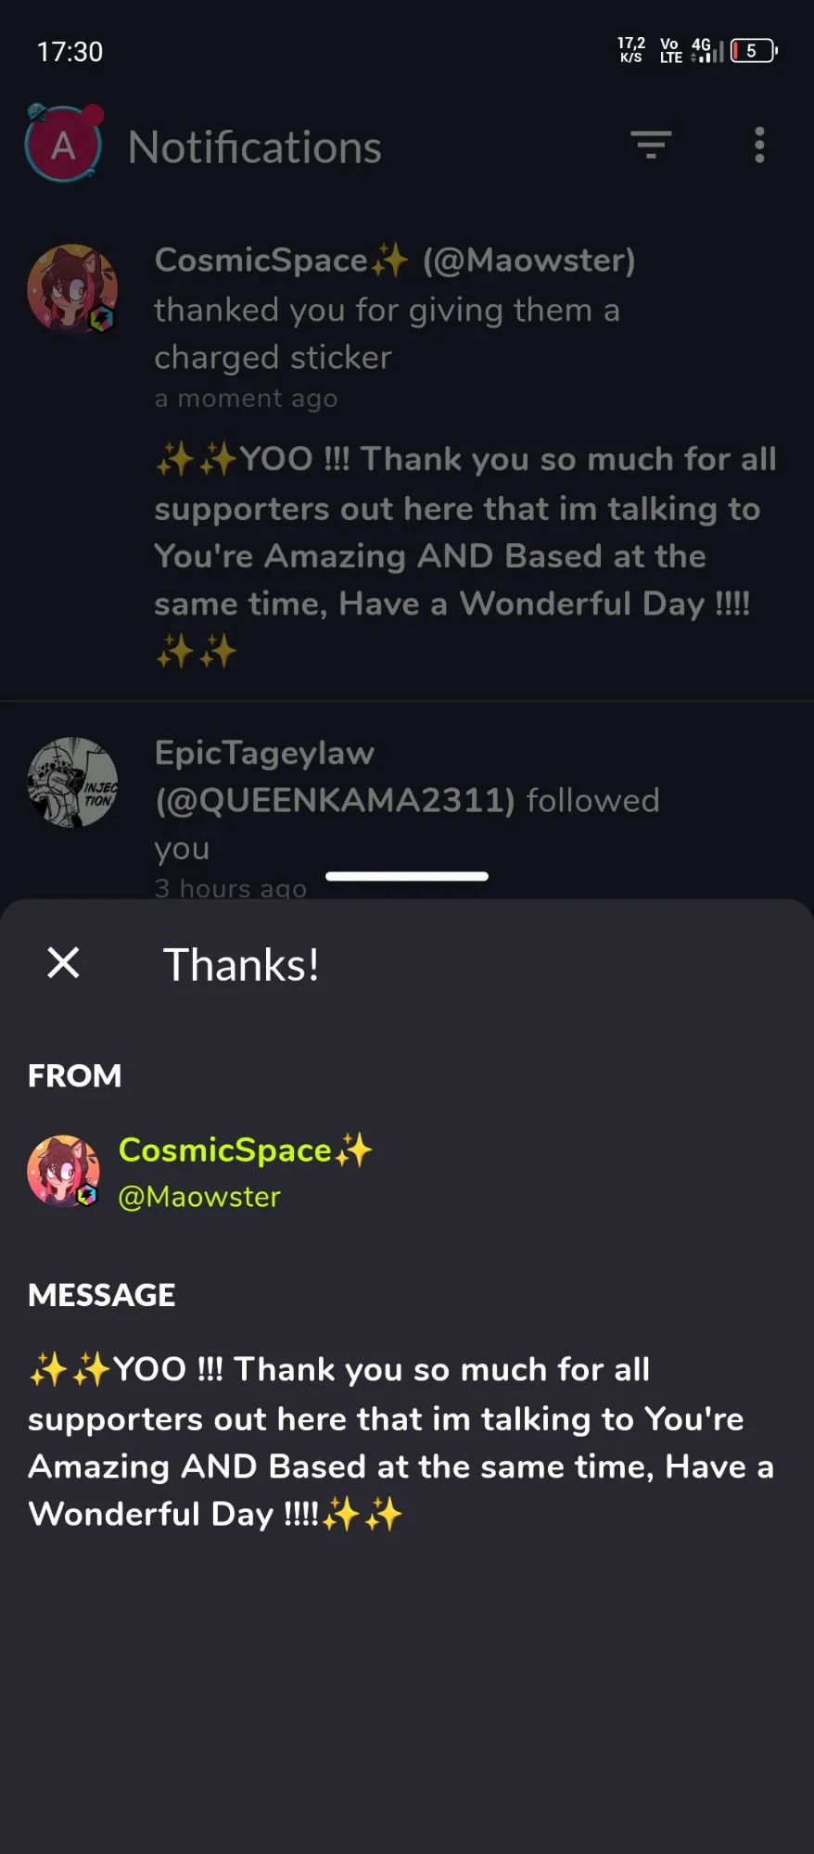
Task: Tap the bottom sheet drag handle
Action: tap(407, 876)
